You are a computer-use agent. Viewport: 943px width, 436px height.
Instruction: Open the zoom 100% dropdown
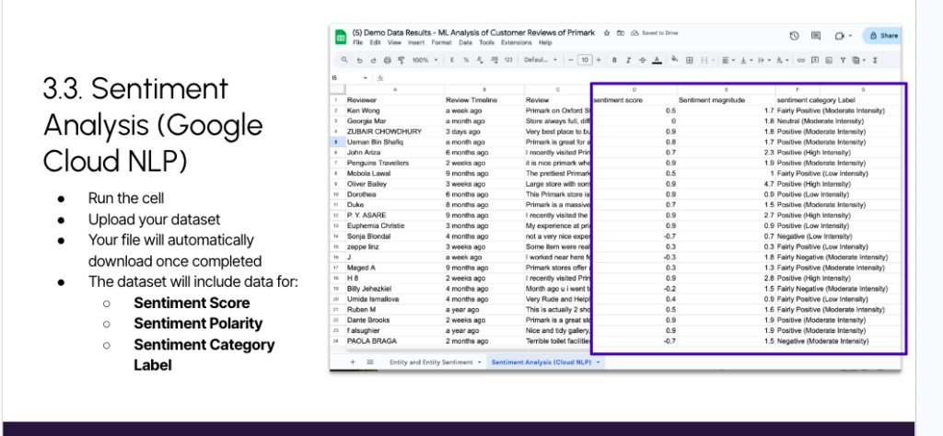pyautogui.click(x=425, y=60)
